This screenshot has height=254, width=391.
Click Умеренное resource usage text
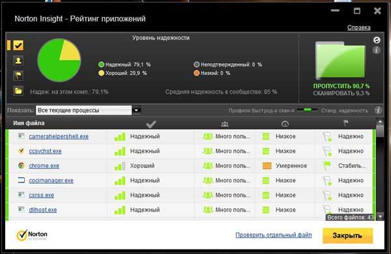tap(291, 166)
